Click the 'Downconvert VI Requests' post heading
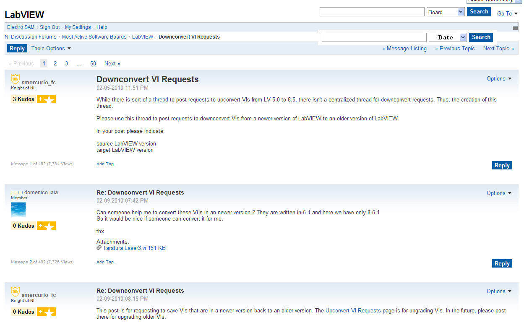The width and height of the screenshot is (524, 325). pos(148,79)
